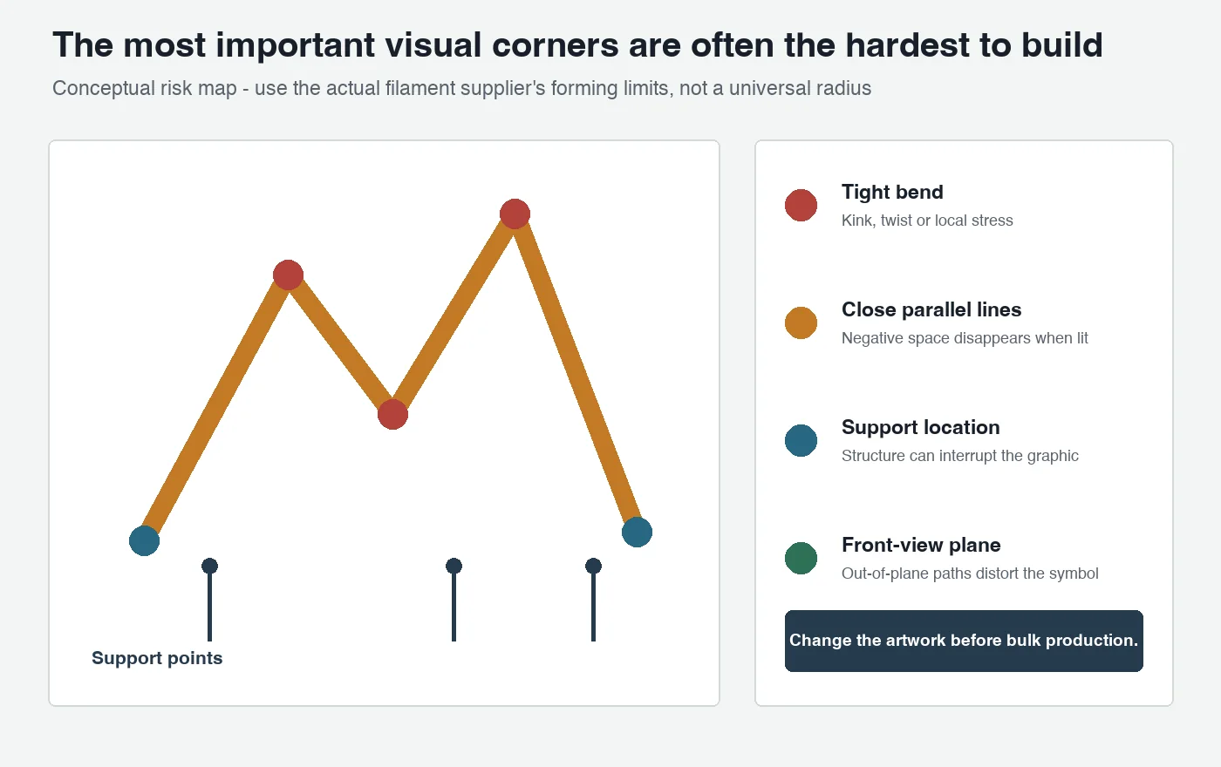This screenshot has width=1221, height=767.
Task: Click the main title about visual corners
Action: pos(577,45)
